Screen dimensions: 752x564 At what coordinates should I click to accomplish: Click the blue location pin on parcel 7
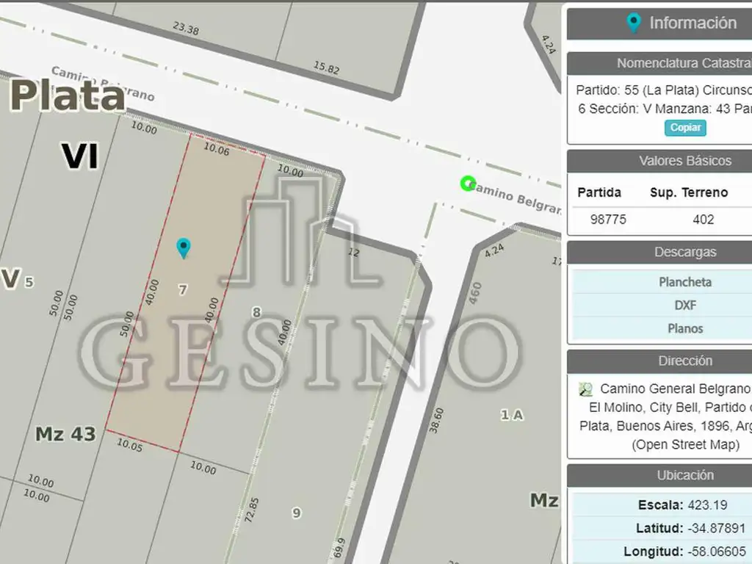[x=184, y=247]
